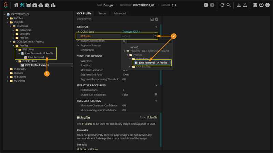Click the IP Profile dropdown search field
This screenshot has height=153, width=273.
click(x=148, y=41)
